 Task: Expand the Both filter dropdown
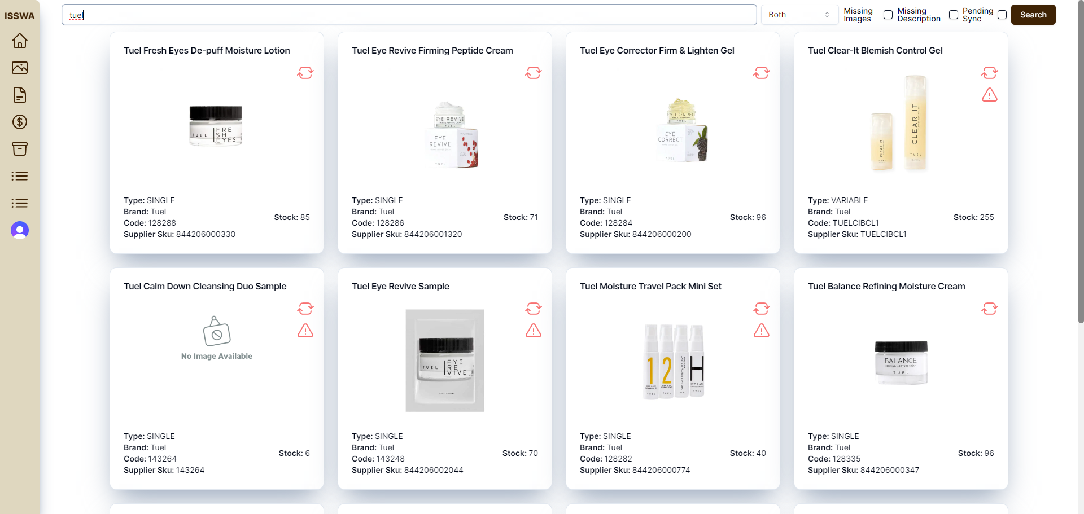coord(799,15)
